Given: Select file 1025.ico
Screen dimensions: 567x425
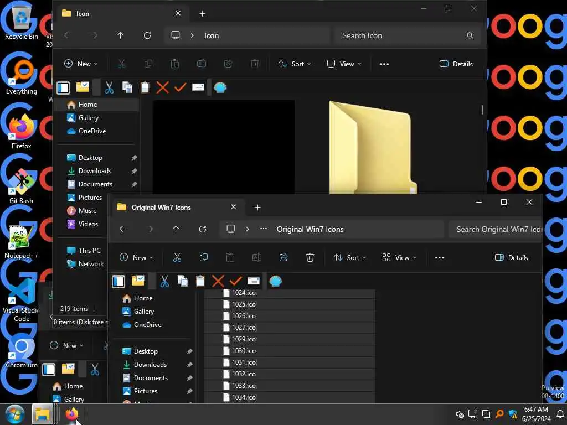Looking at the screenshot, I should point(289,304).
